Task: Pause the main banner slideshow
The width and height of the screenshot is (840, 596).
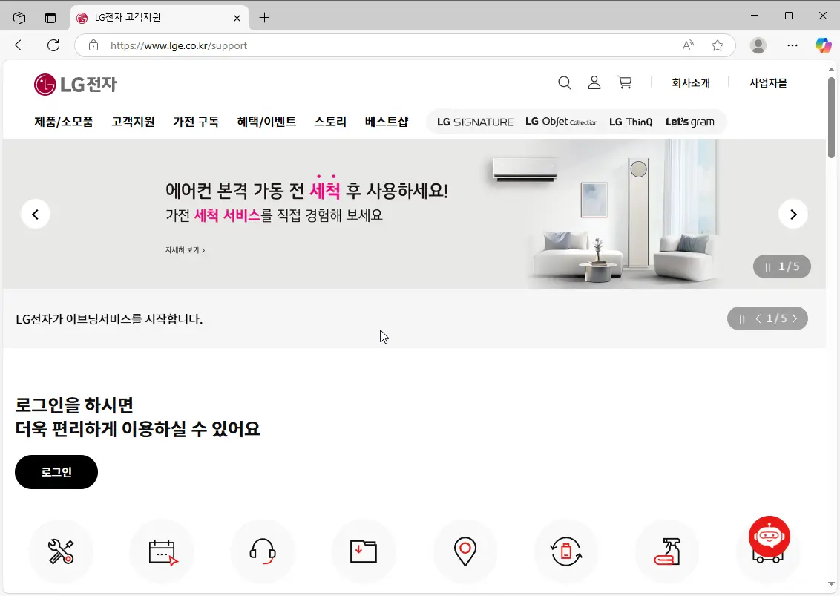Action: (768, 267)
